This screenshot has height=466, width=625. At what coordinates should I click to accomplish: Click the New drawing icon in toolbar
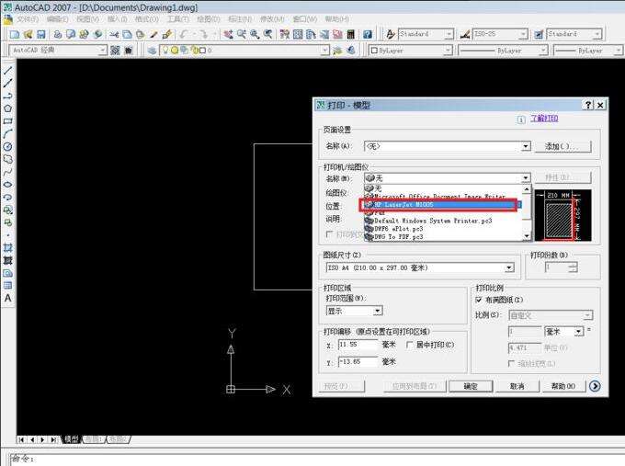(15, 35)
